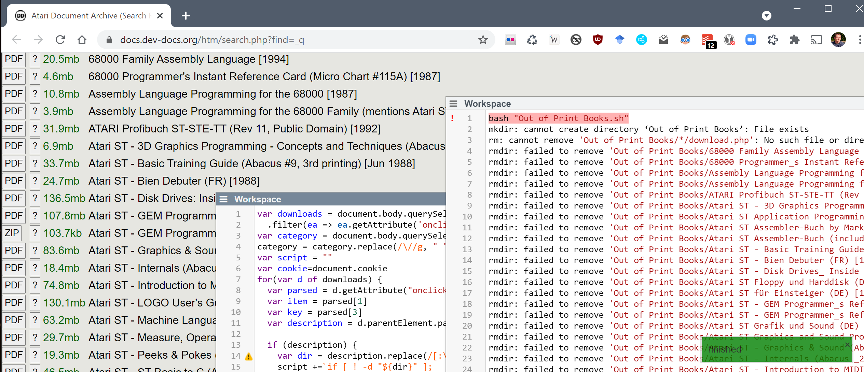The width and height of the screenshot is (864, 372).
Task: Click the cast media icon
Action: click(x=816, y=40)
